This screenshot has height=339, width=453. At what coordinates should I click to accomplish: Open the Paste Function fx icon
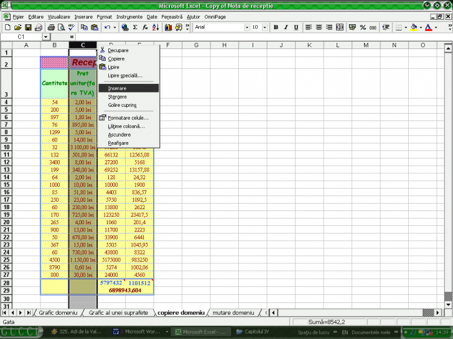click(x=145, y=27)
